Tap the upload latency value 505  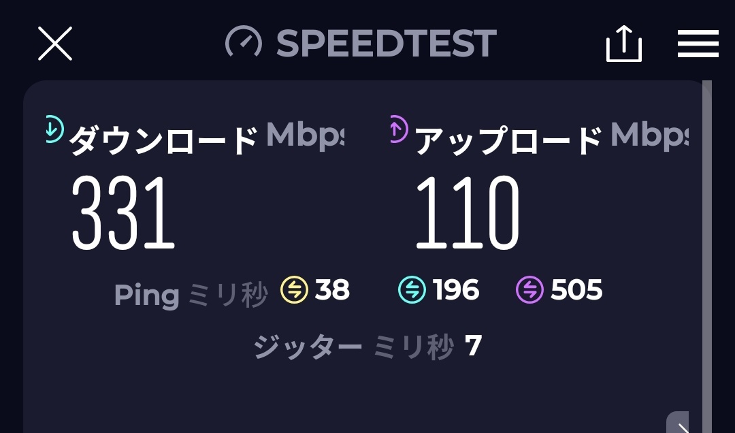point(576,289)
